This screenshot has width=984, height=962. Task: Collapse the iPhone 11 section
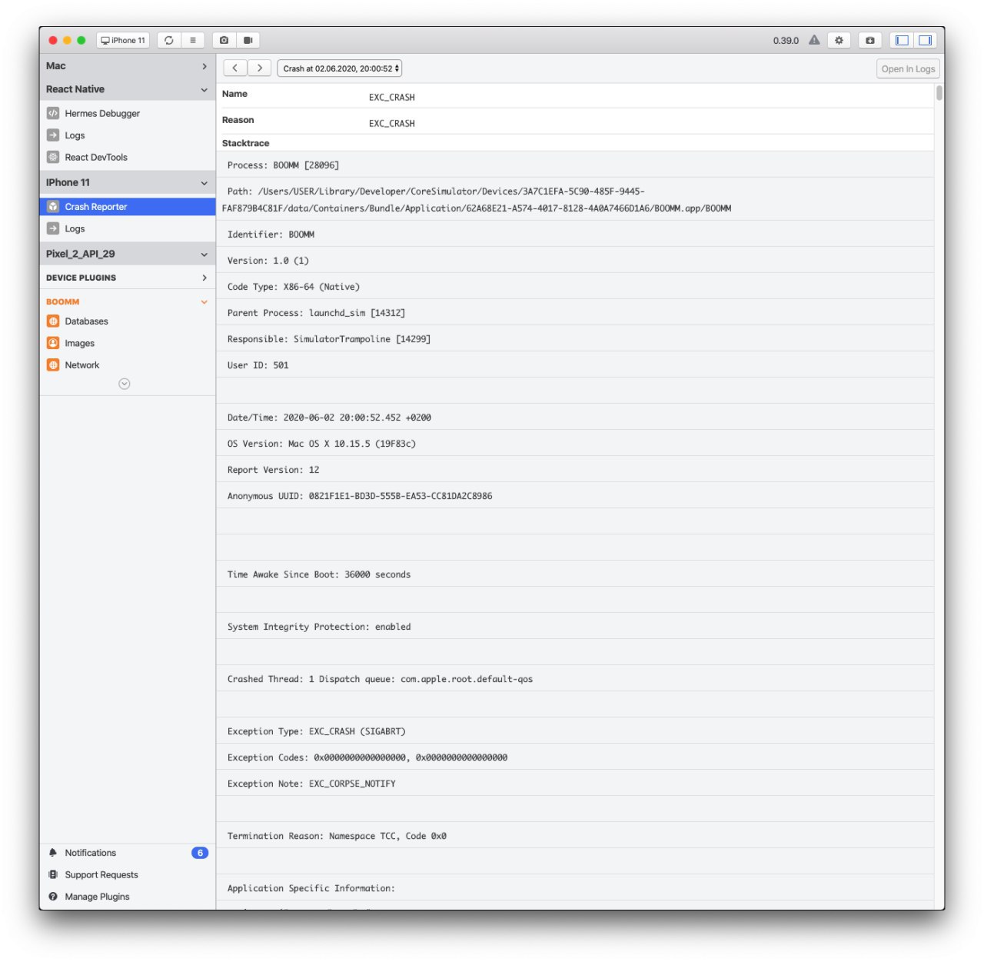tap(128, 182)
